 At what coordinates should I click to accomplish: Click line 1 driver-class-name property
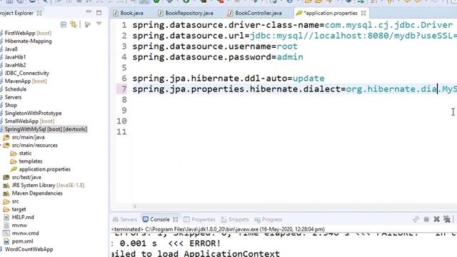point(228,26)
